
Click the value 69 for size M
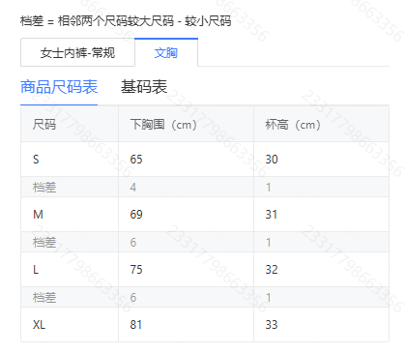(x=136, y=215)
